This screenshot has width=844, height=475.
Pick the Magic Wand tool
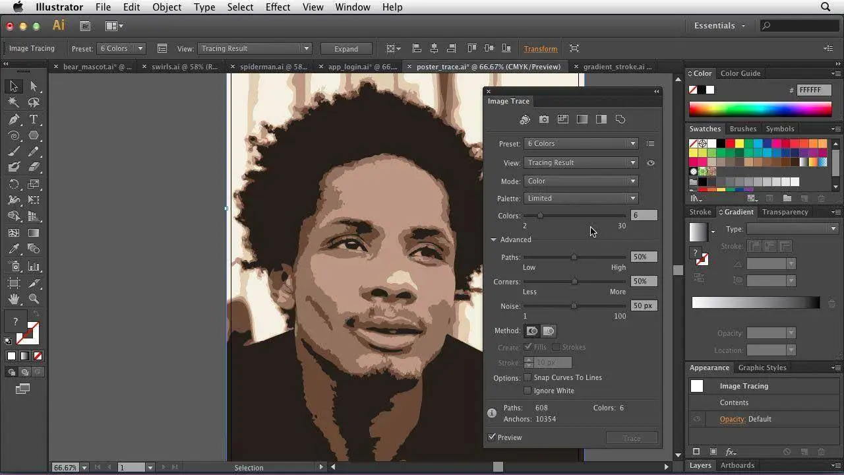(x=14, y=103)
